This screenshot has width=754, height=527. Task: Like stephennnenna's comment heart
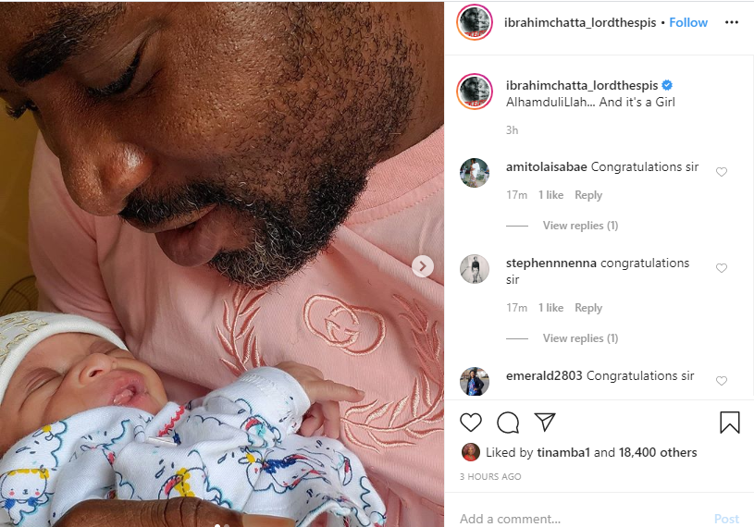click(x=722, y=267)
